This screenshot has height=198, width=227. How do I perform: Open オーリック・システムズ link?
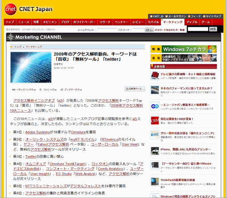[x=44, y=140]
